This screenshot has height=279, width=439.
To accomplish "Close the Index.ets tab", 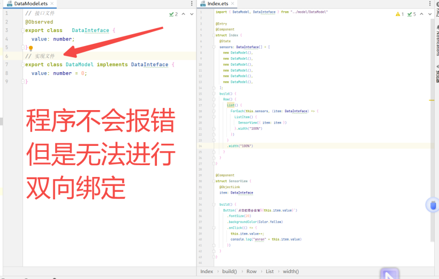I will [x=233, y=4].
